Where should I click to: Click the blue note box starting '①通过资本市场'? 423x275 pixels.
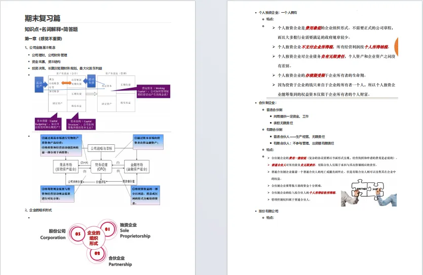click(148, 142)
